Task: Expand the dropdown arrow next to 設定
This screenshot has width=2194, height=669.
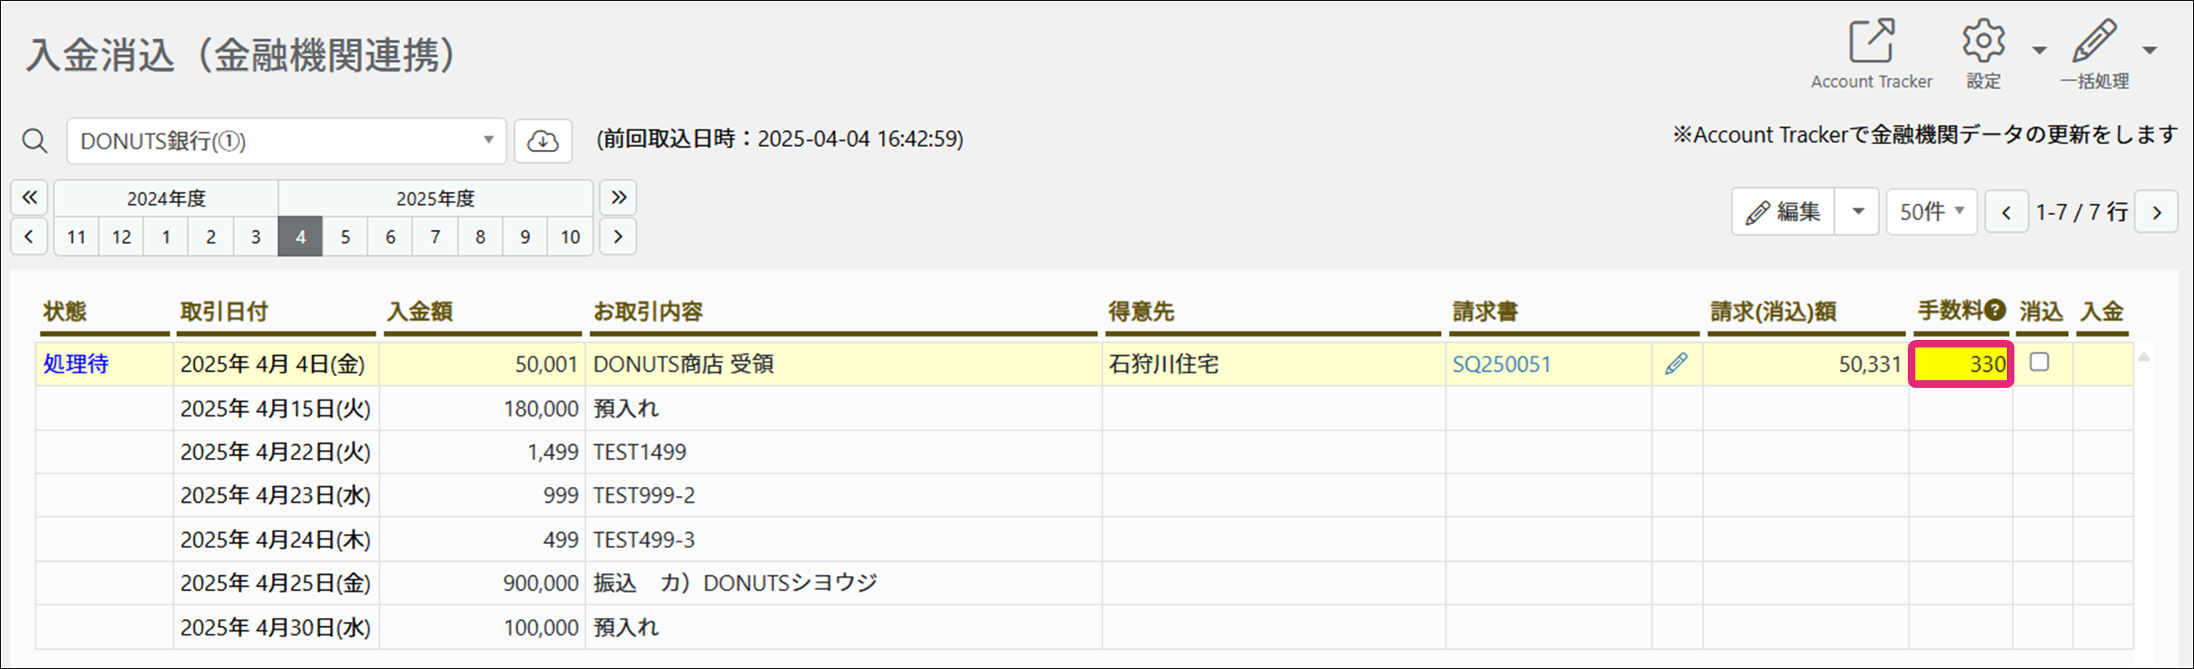Action: click(x=2039, y=50)
